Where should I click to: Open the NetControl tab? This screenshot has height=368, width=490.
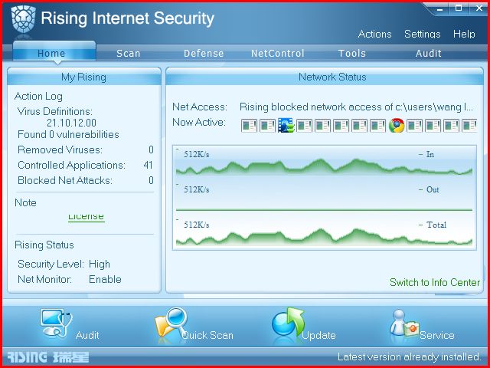tap(278, 54)
